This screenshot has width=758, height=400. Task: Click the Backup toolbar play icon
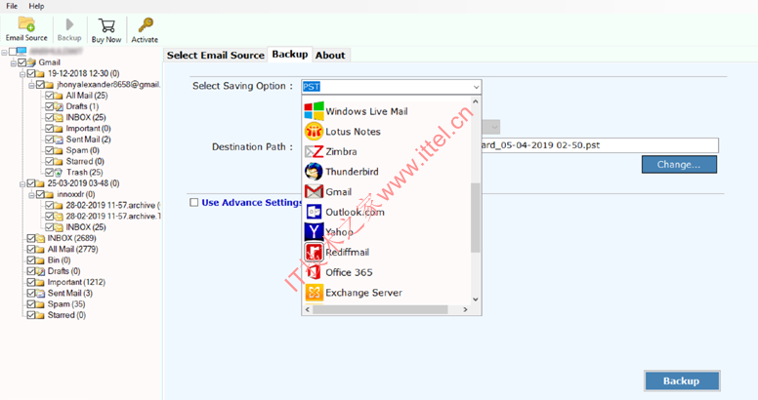point(69,24)
